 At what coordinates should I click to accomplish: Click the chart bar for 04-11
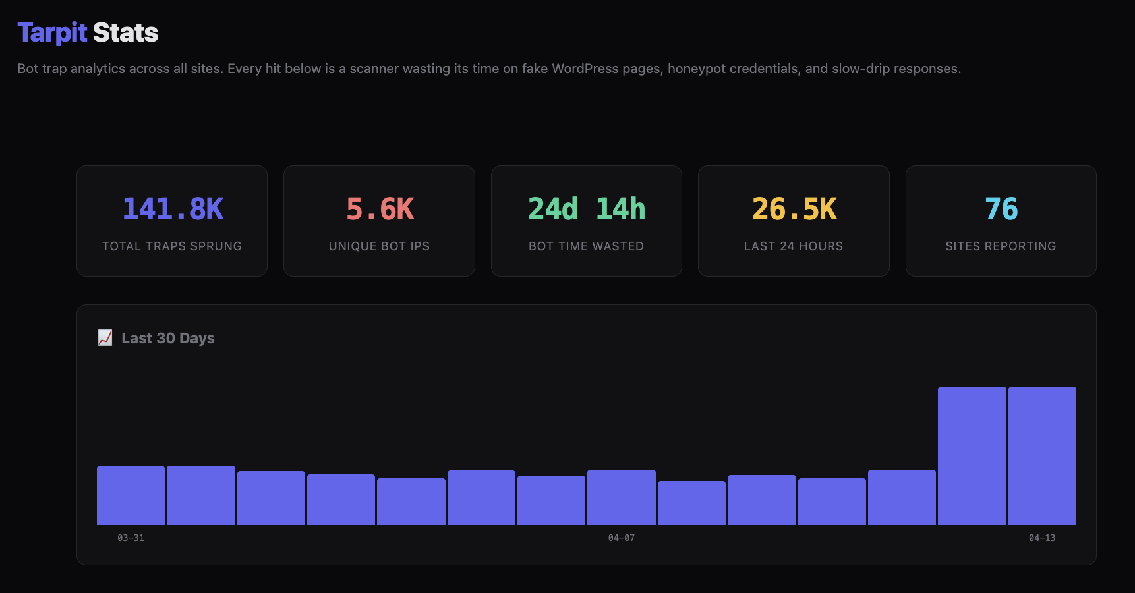[902, 497]
